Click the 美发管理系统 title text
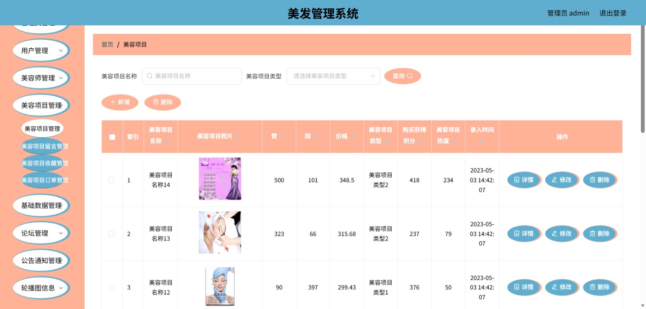The width and height of the screenshot is (646, 309). (323, 14)
